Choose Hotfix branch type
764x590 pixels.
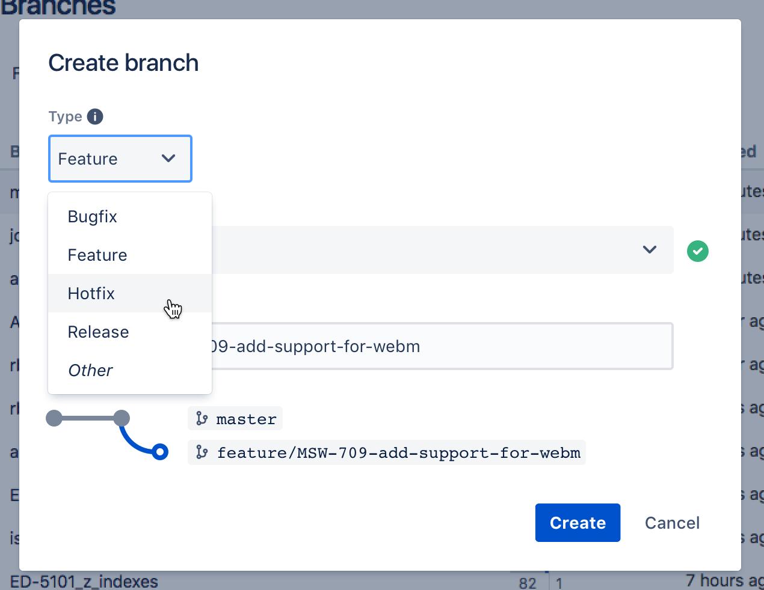[91, 293]
